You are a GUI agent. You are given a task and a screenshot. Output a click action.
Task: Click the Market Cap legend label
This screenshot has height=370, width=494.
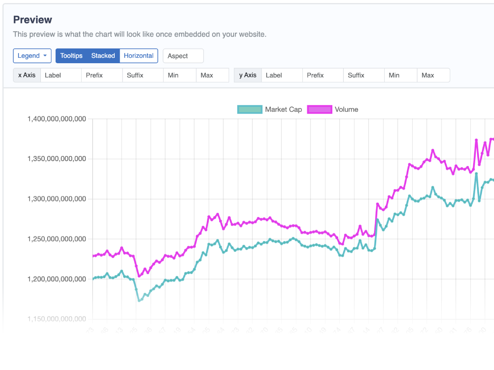(283, 109)
